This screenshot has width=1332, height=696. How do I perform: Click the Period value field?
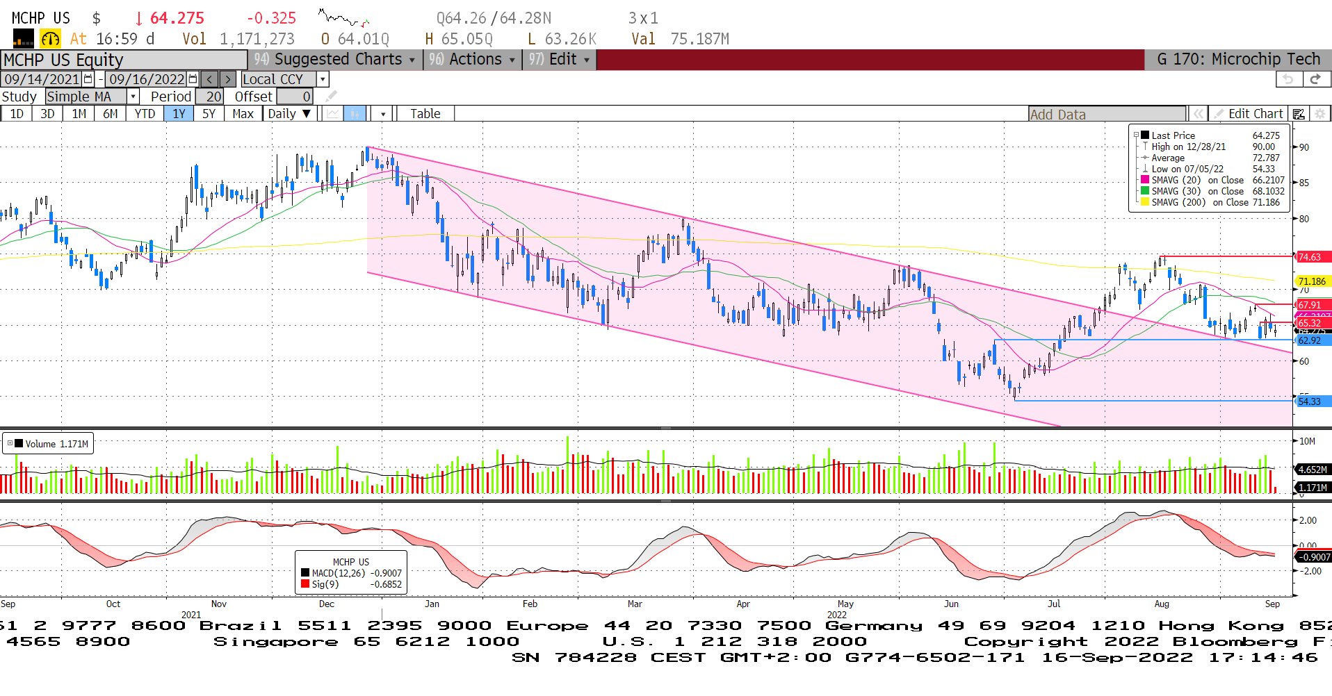click(x=209, y=97)
